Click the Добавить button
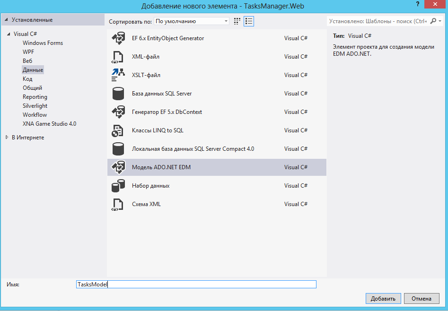Screen dimensions: 448x311 [x=383, y=298]
